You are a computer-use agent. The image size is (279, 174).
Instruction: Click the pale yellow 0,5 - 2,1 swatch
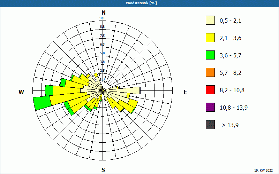pos(210,20)
